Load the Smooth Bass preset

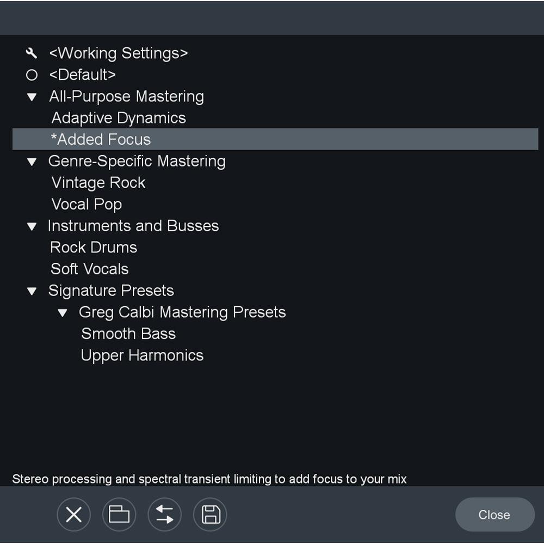(128, 333)
